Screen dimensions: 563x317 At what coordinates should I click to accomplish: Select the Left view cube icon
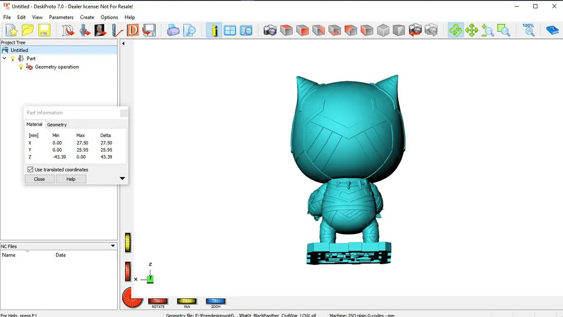(367, 31)
